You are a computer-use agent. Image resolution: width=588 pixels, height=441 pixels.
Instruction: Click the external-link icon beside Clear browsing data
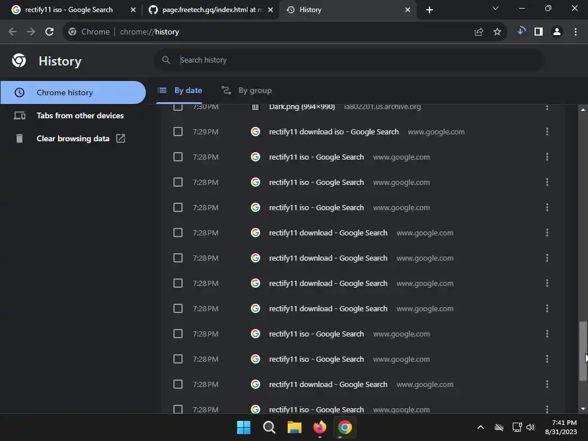coord(121,138)
